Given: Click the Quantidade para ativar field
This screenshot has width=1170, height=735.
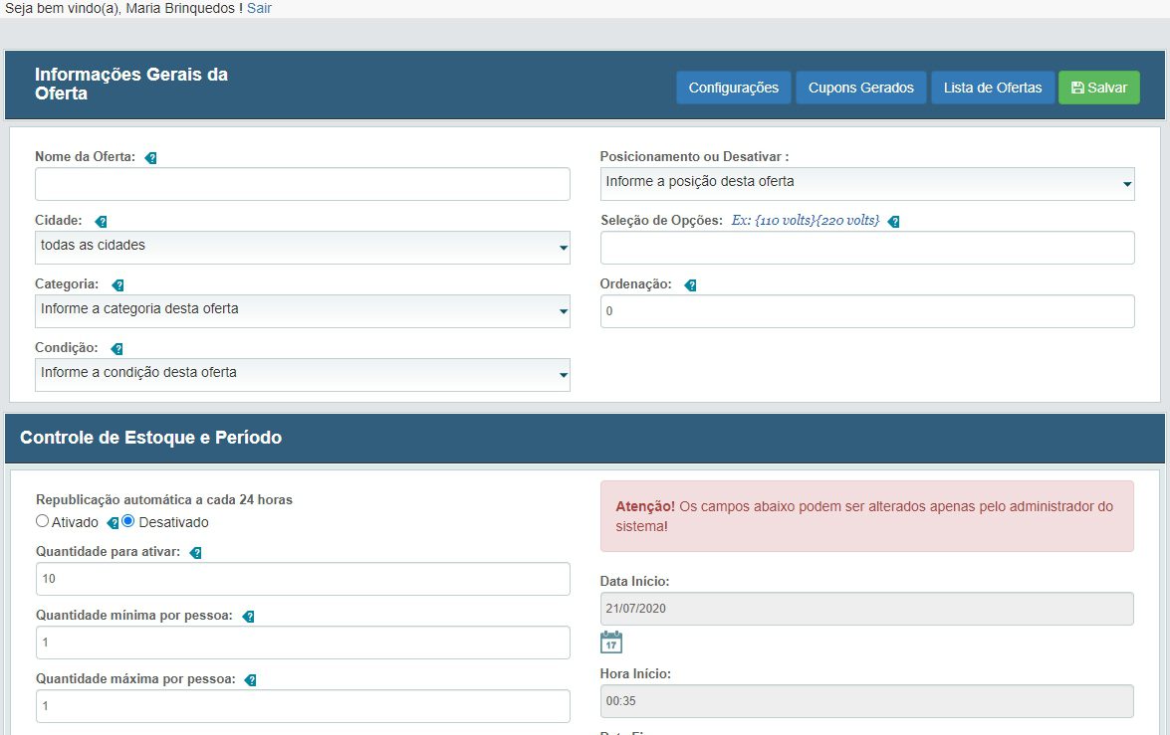Looking at the screenshot, I should [x=302, y=579].
